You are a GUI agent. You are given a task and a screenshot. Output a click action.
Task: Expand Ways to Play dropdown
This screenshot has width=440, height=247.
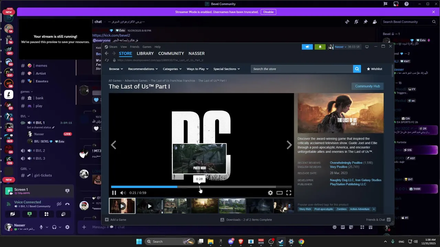point(198,69)
